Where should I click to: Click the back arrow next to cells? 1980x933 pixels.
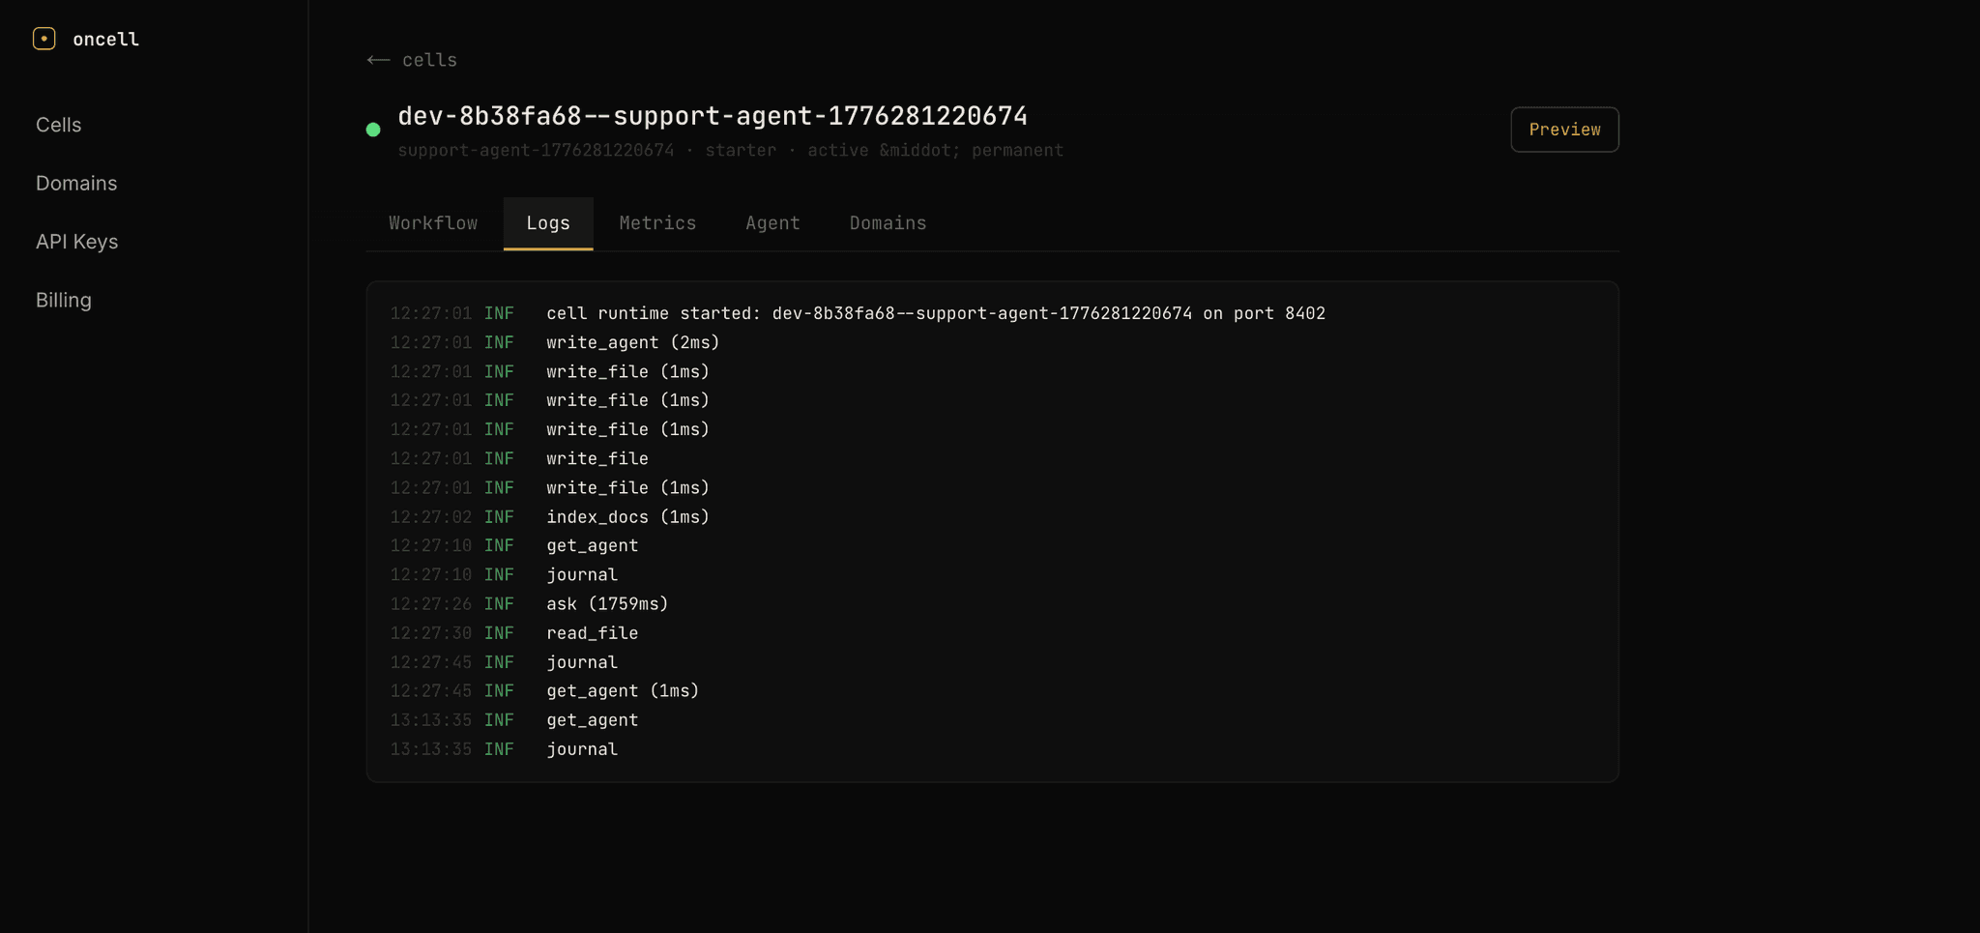click(x=378, y=60)
